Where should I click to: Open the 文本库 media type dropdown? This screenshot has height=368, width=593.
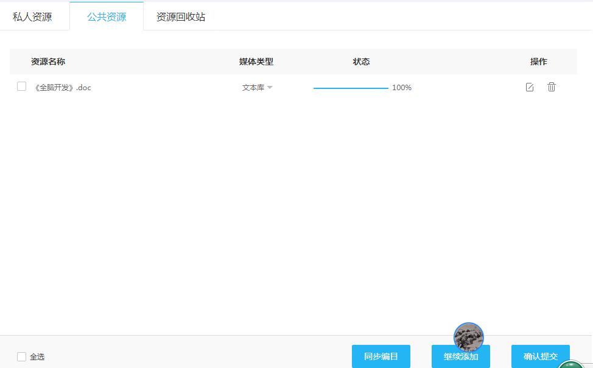pyautogui.click(x=257, y=88)
